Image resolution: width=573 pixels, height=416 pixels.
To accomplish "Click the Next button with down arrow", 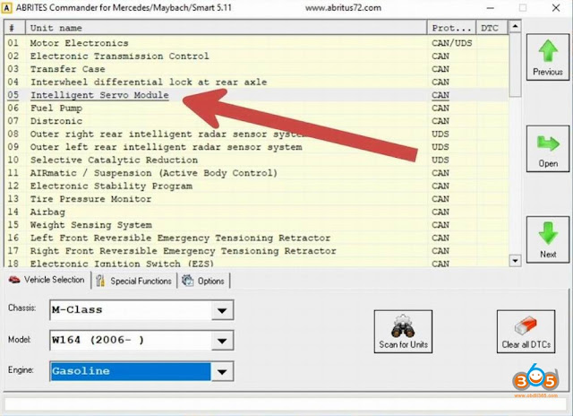I will 547,239.
